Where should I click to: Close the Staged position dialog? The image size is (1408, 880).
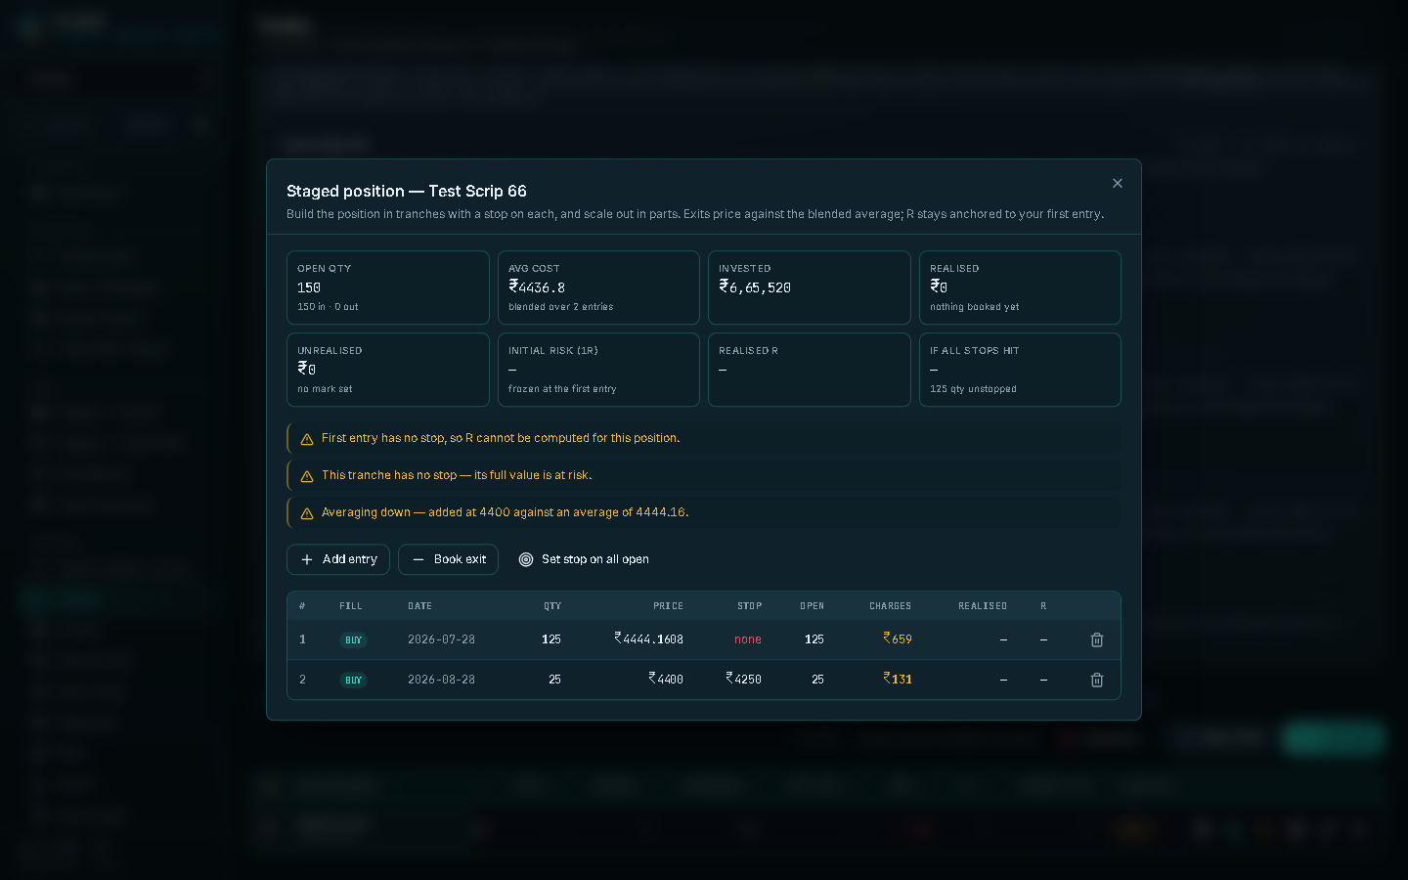click(1118, 183)
